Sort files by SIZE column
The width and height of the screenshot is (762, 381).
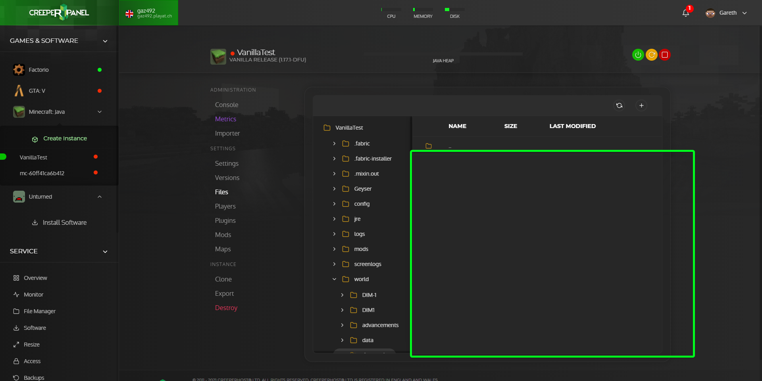511,126
